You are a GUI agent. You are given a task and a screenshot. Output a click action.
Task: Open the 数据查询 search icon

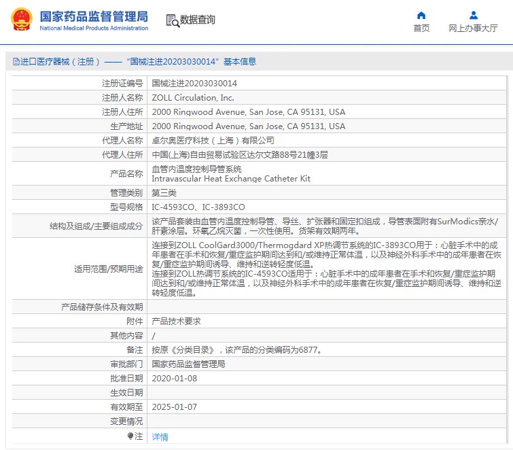[173, 20]
